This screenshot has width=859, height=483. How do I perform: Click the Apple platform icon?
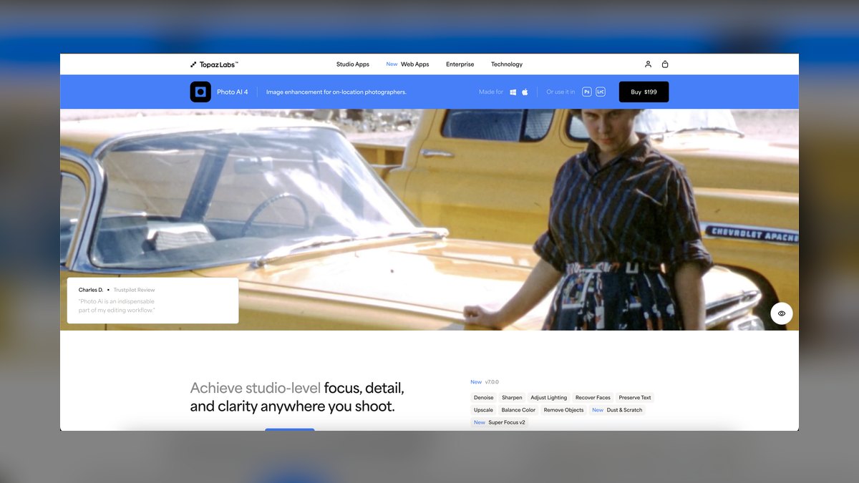pyautogui.click(x=525, y=92)
